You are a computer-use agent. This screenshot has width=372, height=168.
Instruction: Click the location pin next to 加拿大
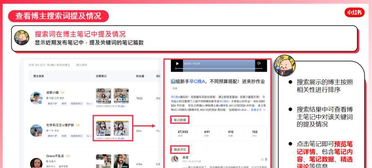tap(47, 161)
